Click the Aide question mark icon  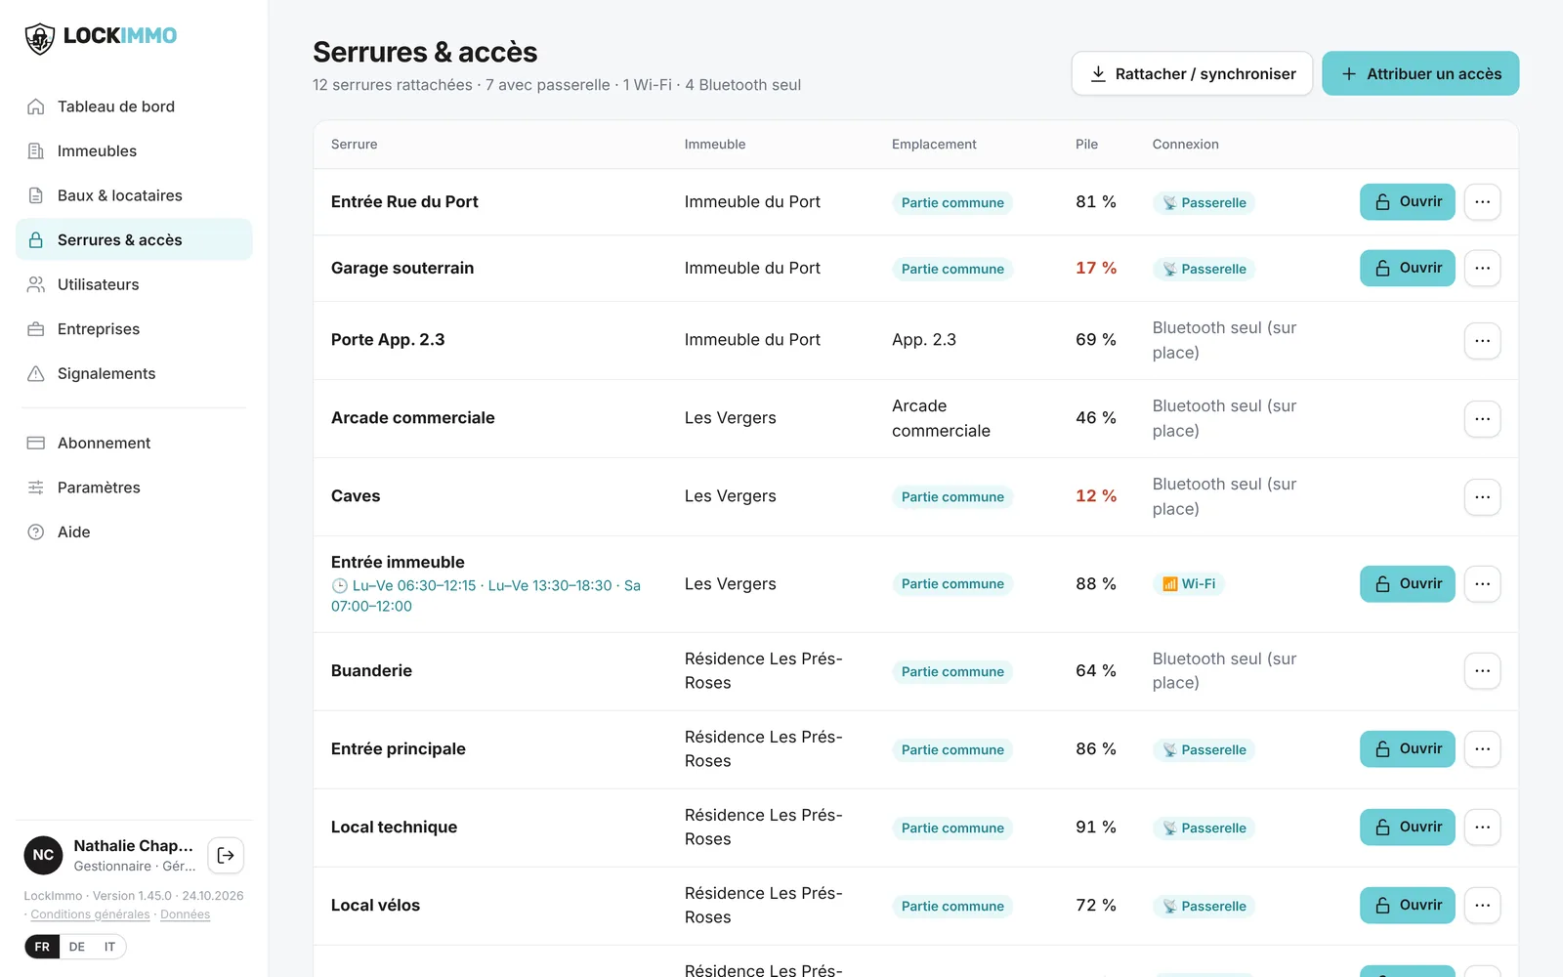click(36, 531)
